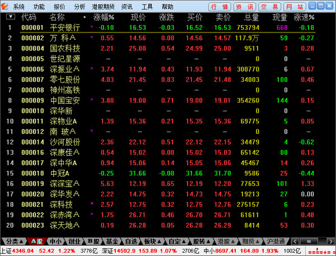This screenshot has width=336, height=256.
Task: Click the 交易 button at top right
Action: click(x=269, y=7)
